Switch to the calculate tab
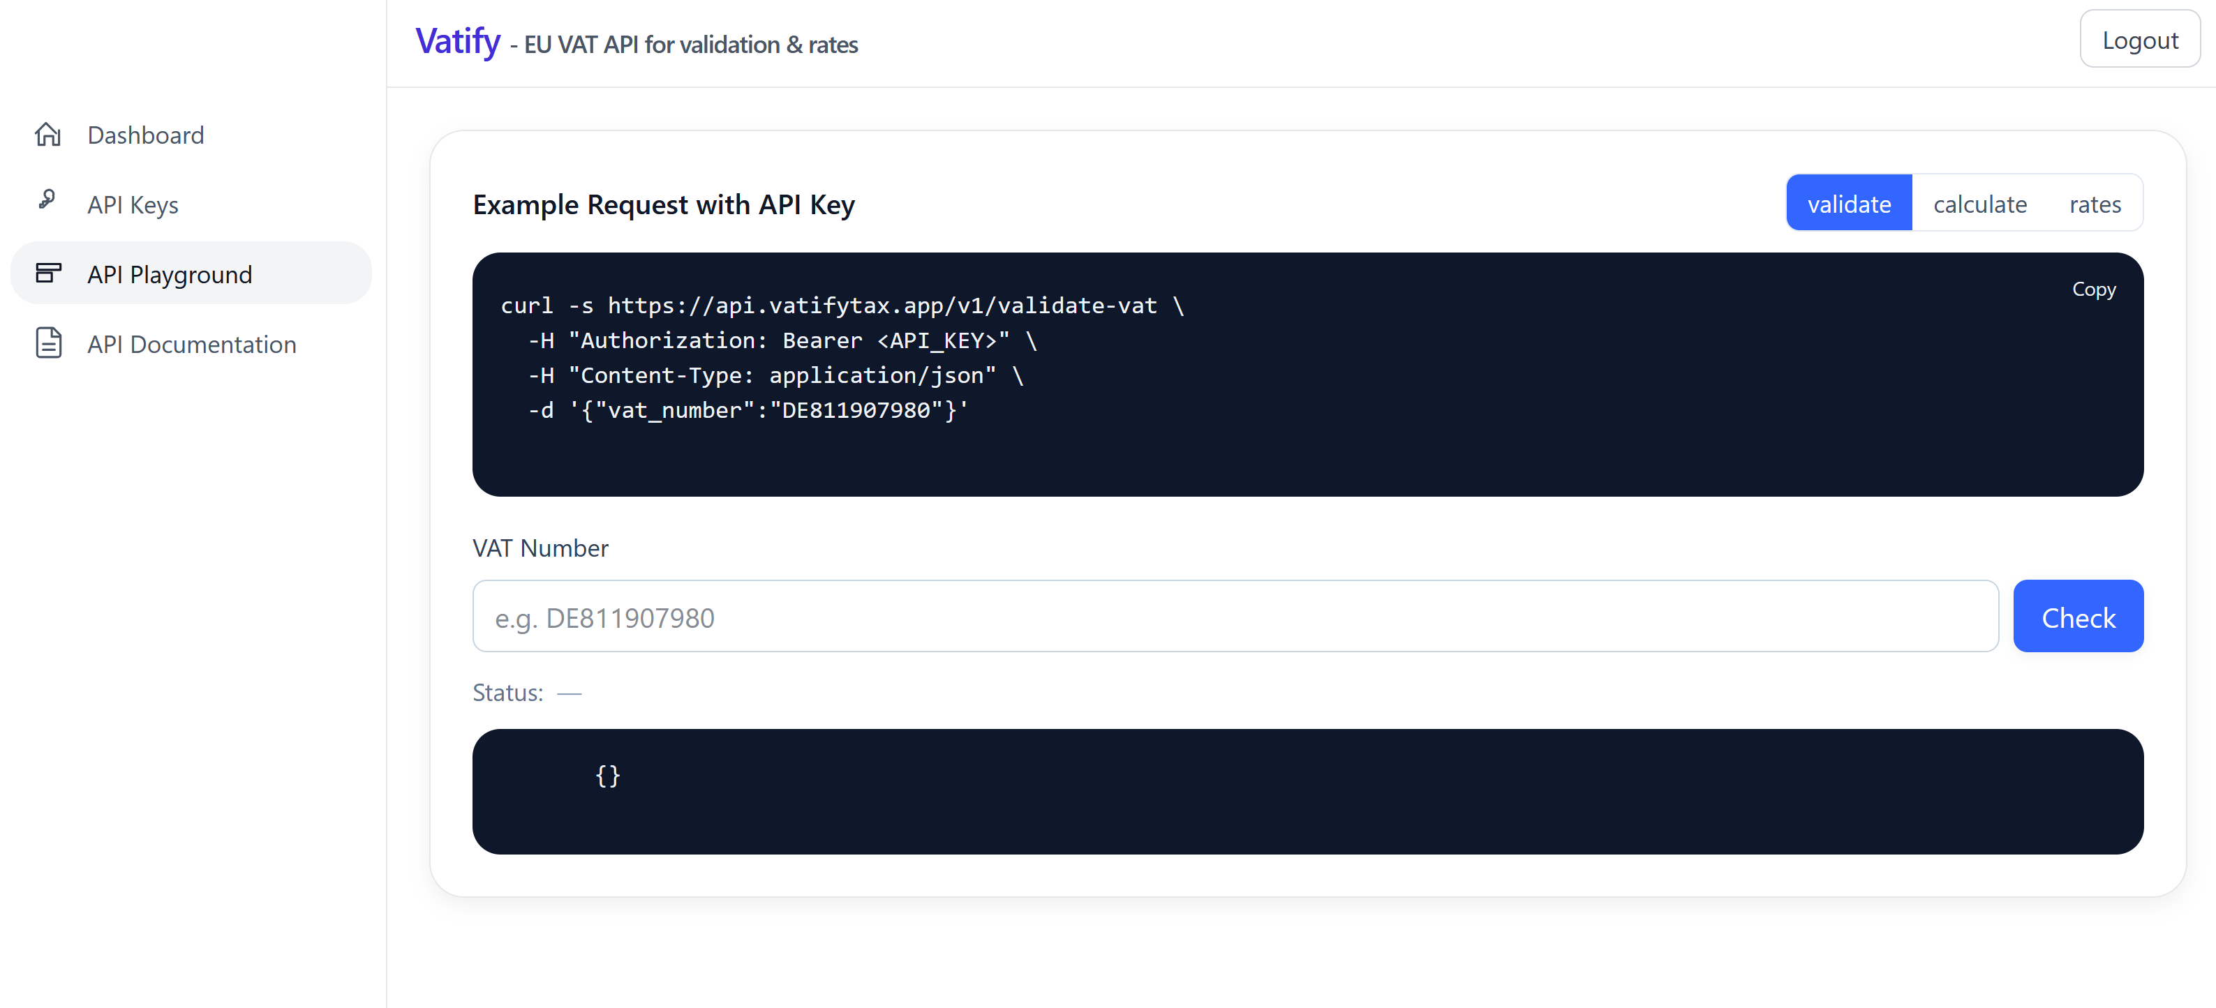This screenshot has width=2216, height=1008. point(1980,203)
